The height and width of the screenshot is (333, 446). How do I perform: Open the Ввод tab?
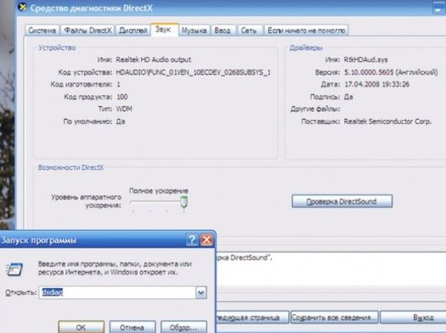point(223,31)
